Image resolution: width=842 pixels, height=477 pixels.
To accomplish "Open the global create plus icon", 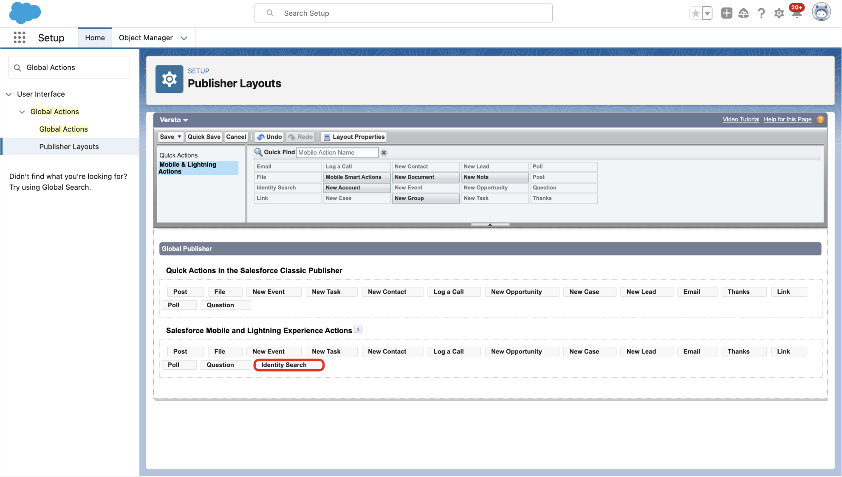I will click(726, 14).
